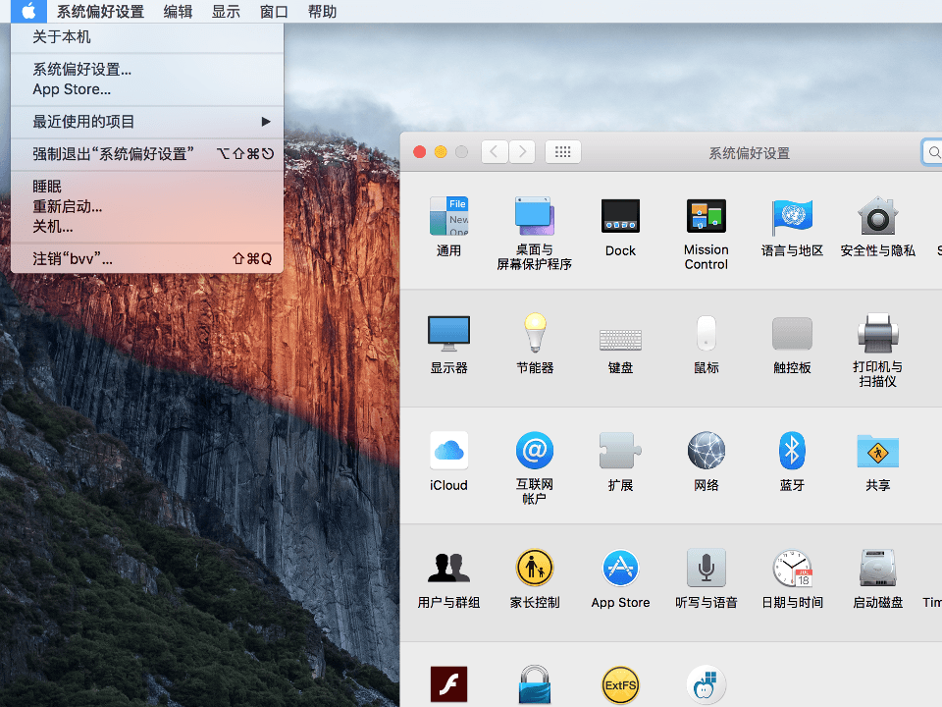Open 听写与语音 preferences

(706, 568)
